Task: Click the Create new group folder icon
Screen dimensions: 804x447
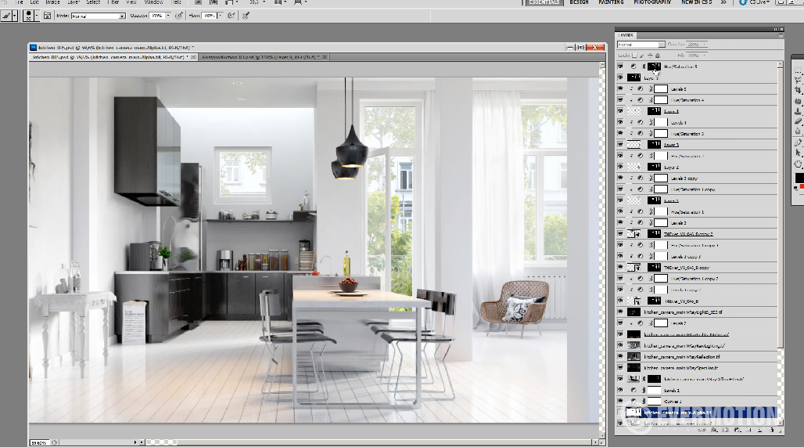Action: coord(748,430)
